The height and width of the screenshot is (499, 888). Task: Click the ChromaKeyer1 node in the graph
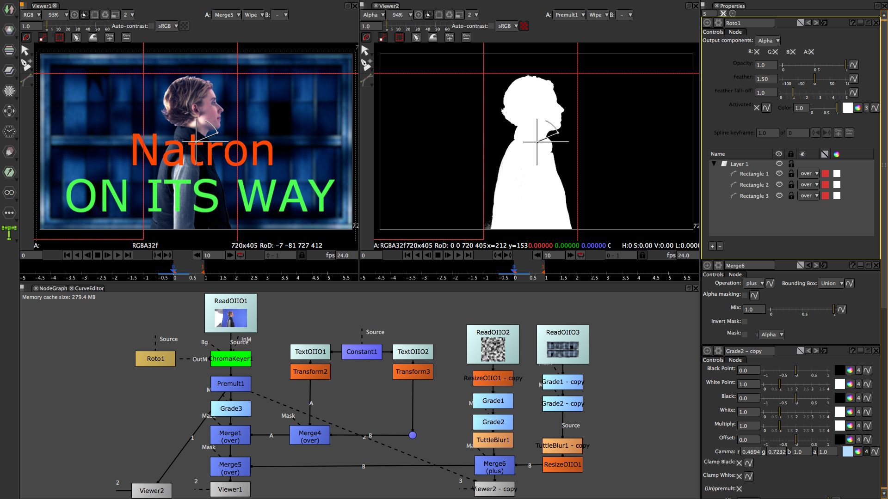click(231, 359)
